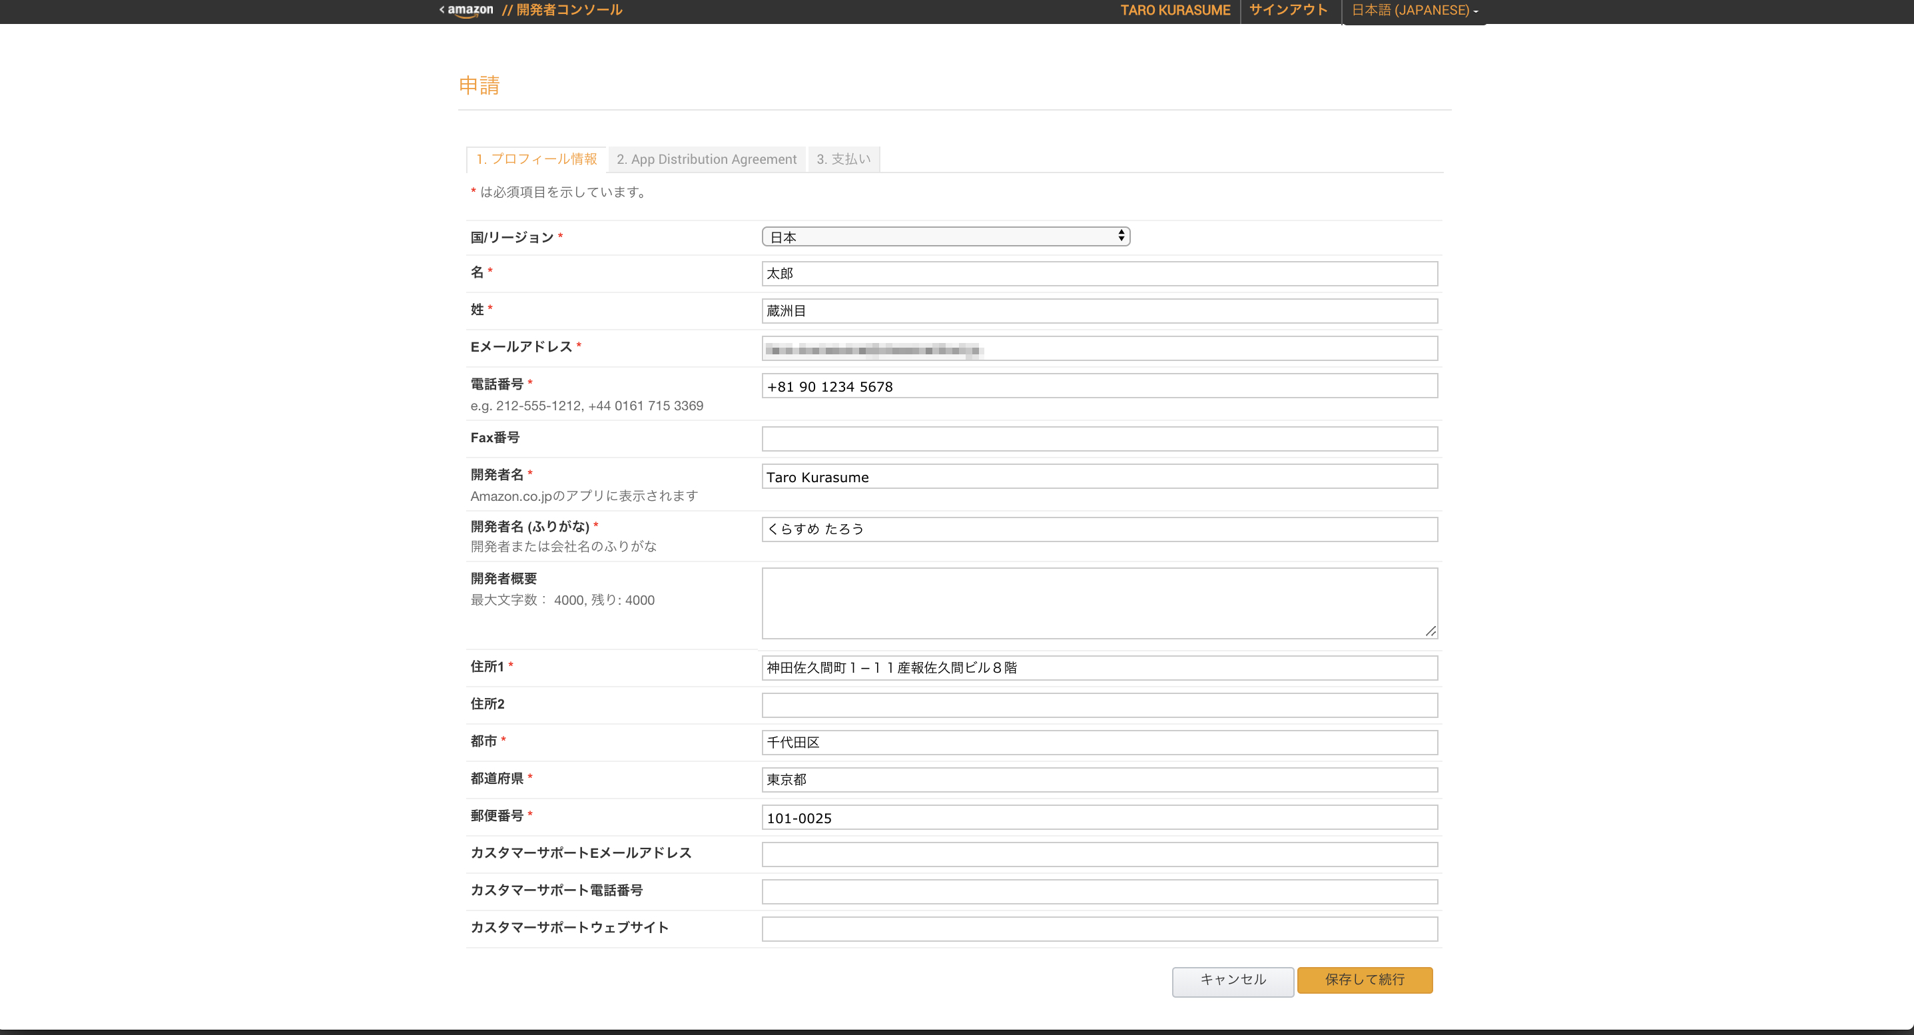This screenshot has height=1035, width=1914.
Task: Focus the カスタマーサポートウェブサイト input field
Action: (x=1099, y=928)
